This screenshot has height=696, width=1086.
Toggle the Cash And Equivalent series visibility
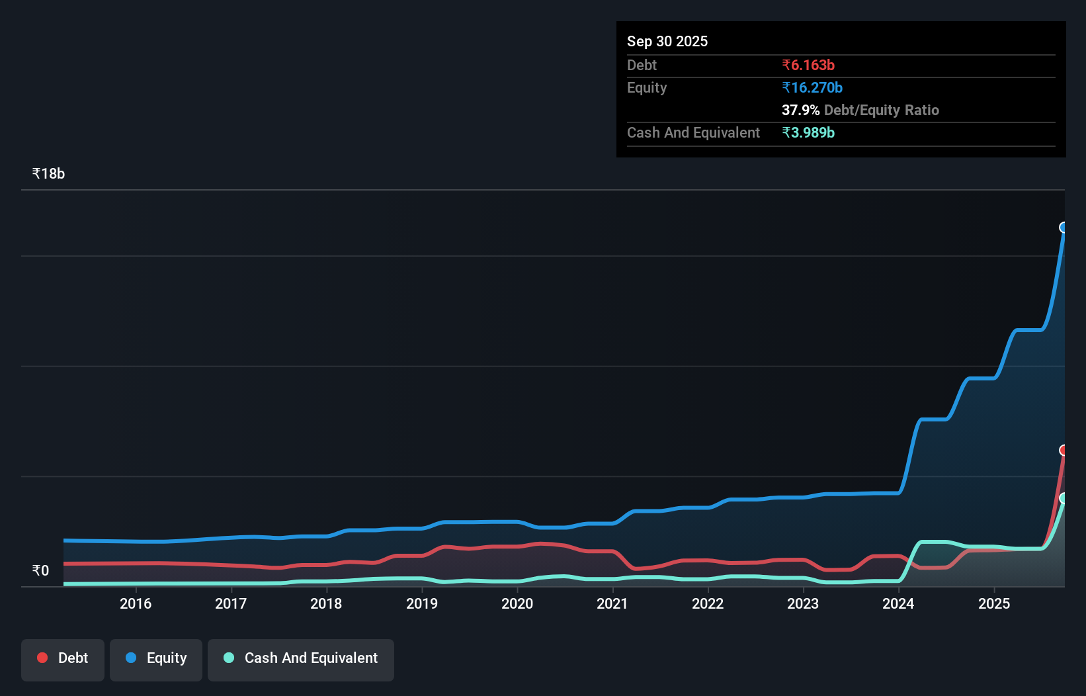tap(300, 658)
